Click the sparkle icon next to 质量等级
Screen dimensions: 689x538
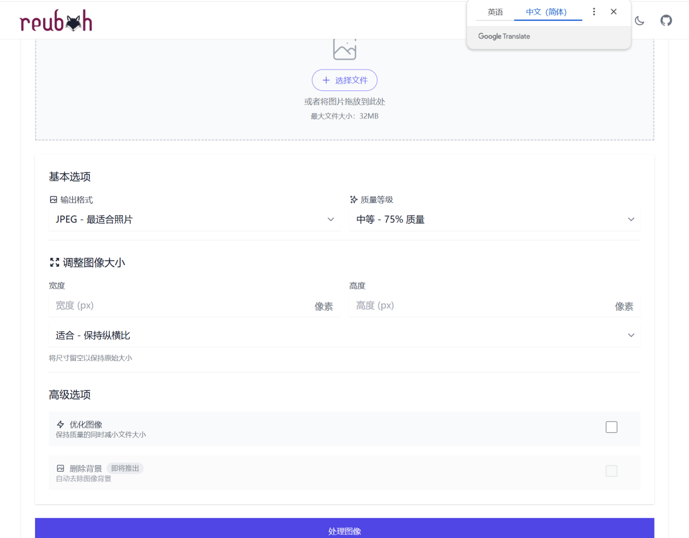354,199
